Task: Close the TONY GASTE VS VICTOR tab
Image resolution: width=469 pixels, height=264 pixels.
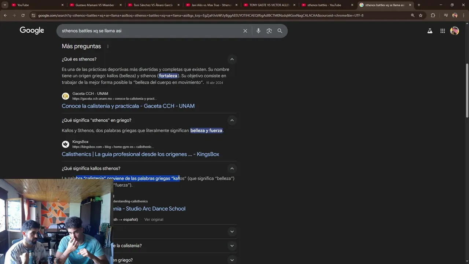Action: [294, 5]
